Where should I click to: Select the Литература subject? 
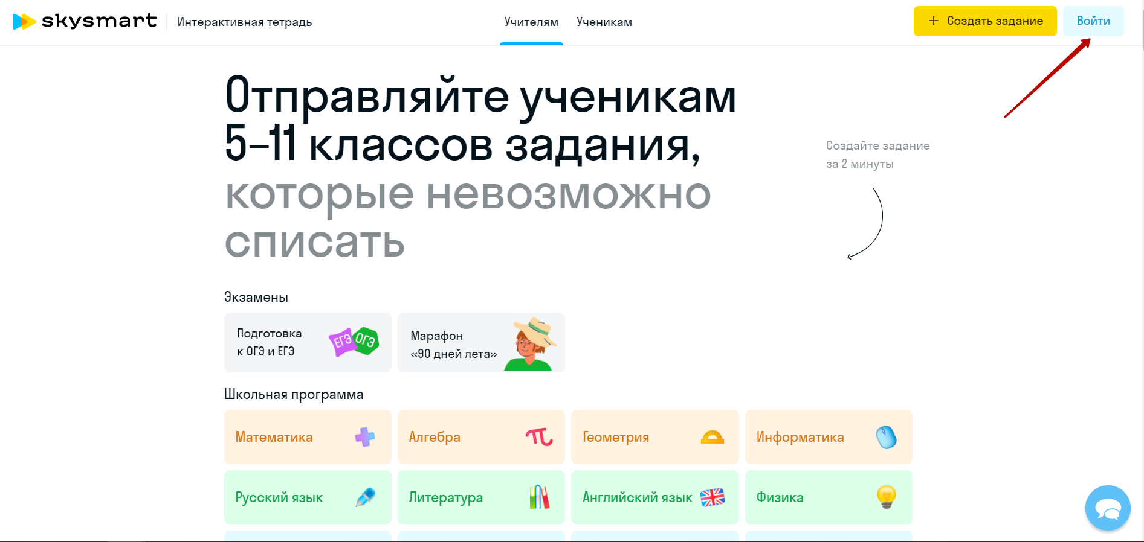tap(481, 497)
